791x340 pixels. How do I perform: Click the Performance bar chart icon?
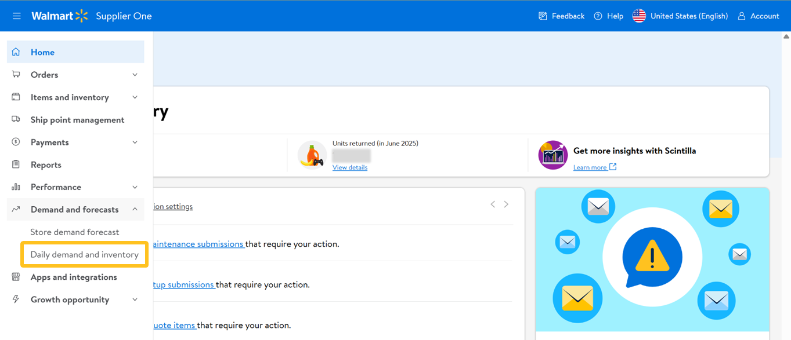point(16,187)
